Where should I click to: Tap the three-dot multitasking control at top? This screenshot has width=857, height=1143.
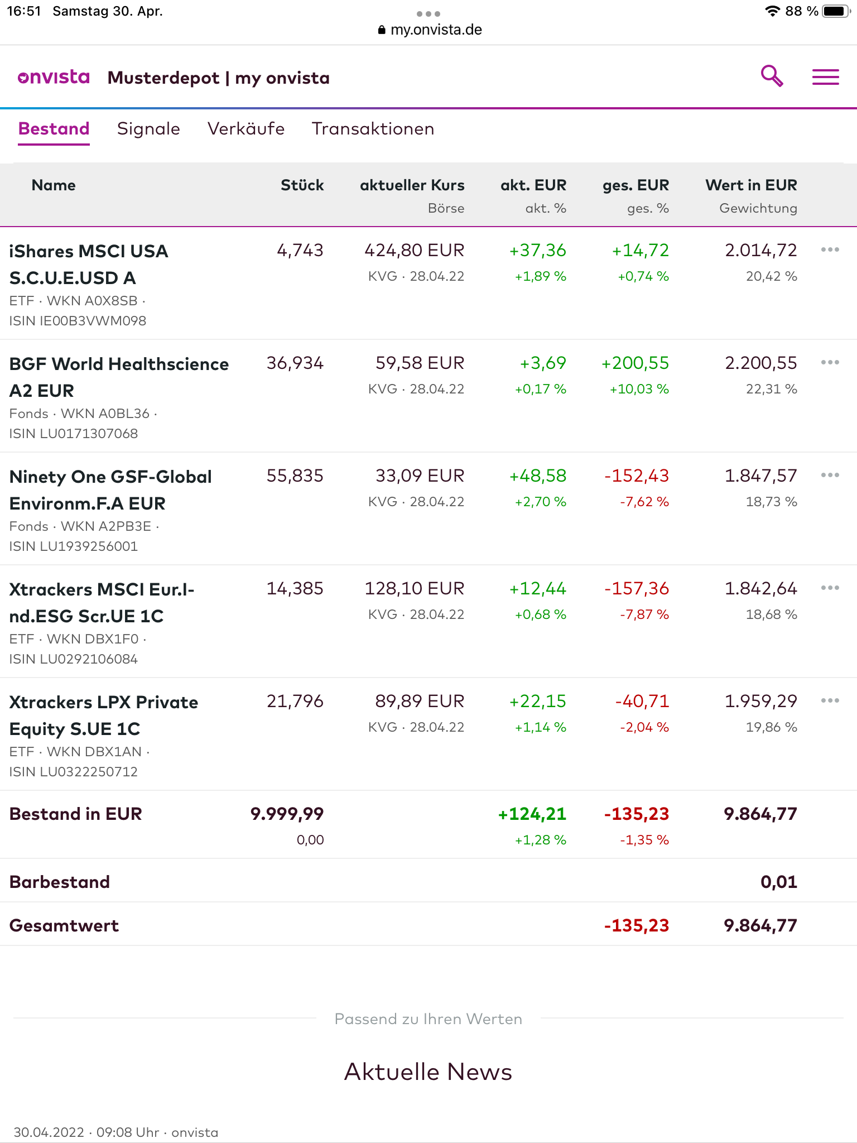tap(428, 13)
